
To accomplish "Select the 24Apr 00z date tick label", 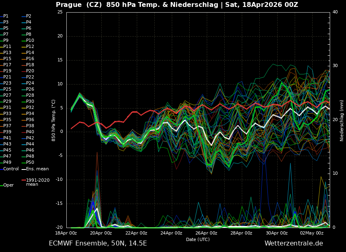I will tap(171, 233).
